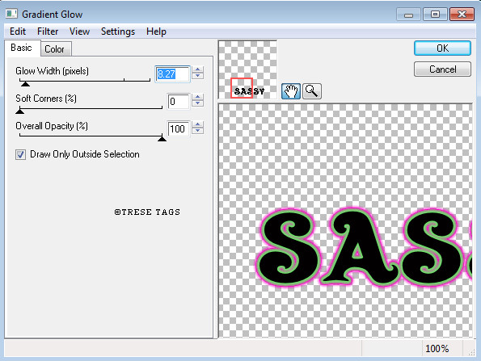The width and height of the screenshot is (481, 361).
Task: Open the Edit menu
Action: point(18,31)
